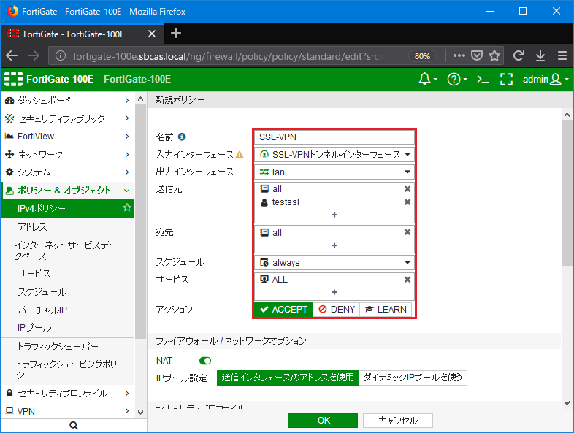Open a new browser tab
The height and width of the screenshot is (433, 574).
[176, 34]
